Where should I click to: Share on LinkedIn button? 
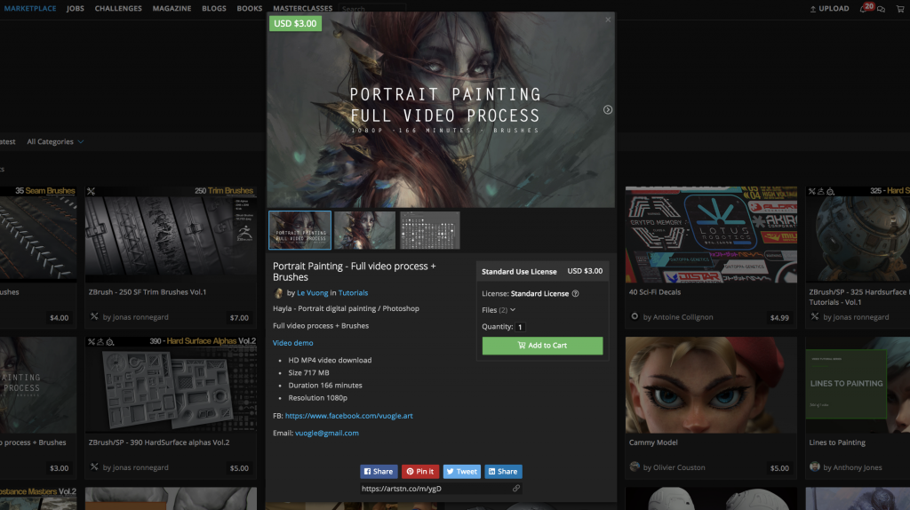[x=503, y=472]
